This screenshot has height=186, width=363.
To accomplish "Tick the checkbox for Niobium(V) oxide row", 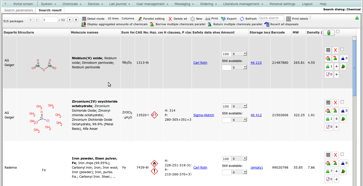I will [342, 49].
